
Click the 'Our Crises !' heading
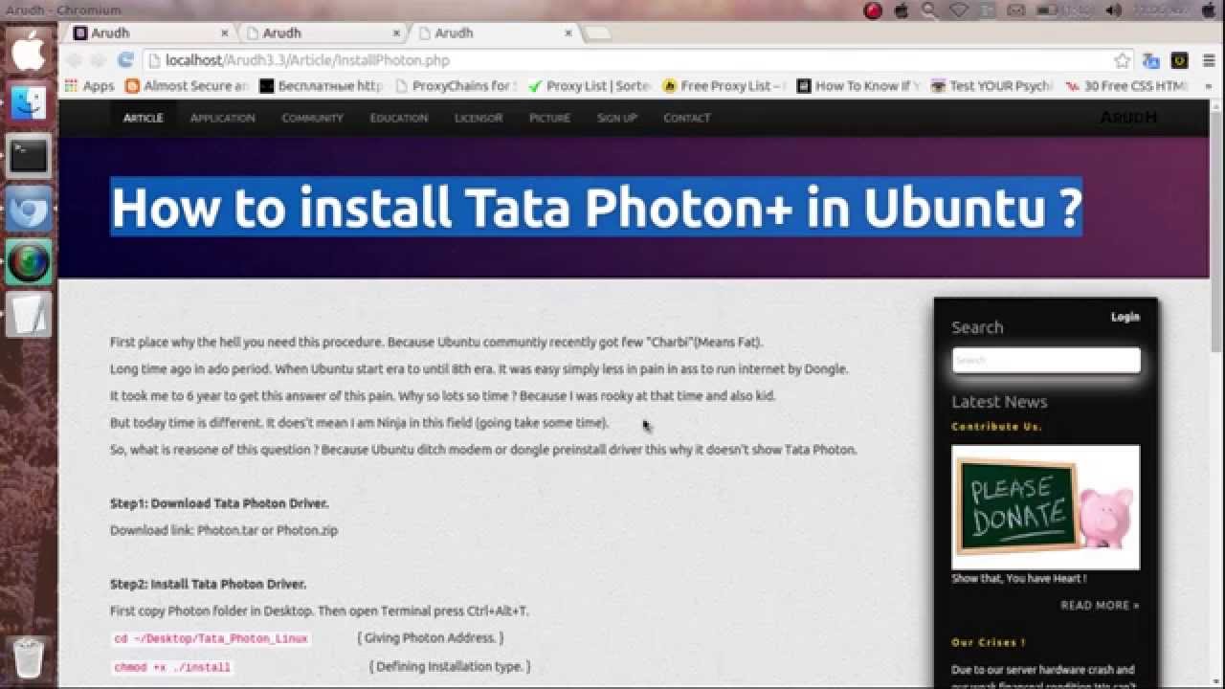989,643
